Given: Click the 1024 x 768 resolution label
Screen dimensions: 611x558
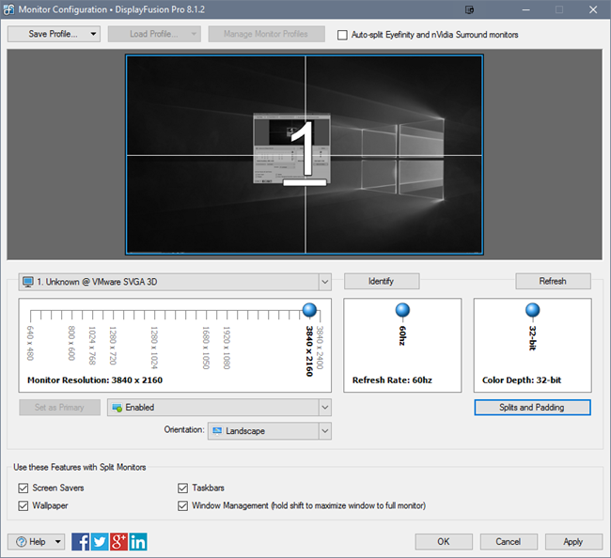Looking at the screenshot, I should [x=92, y=346].
